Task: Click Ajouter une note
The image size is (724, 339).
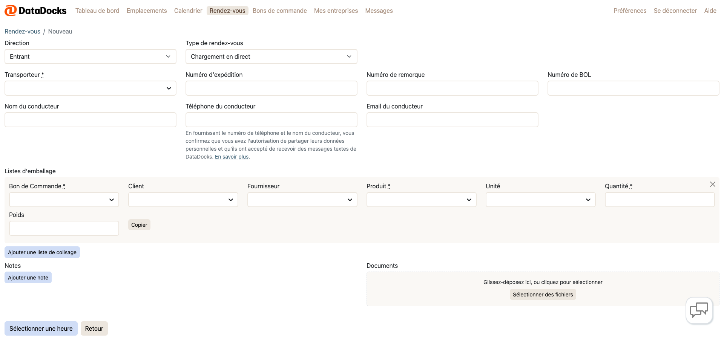Action: 28,278
